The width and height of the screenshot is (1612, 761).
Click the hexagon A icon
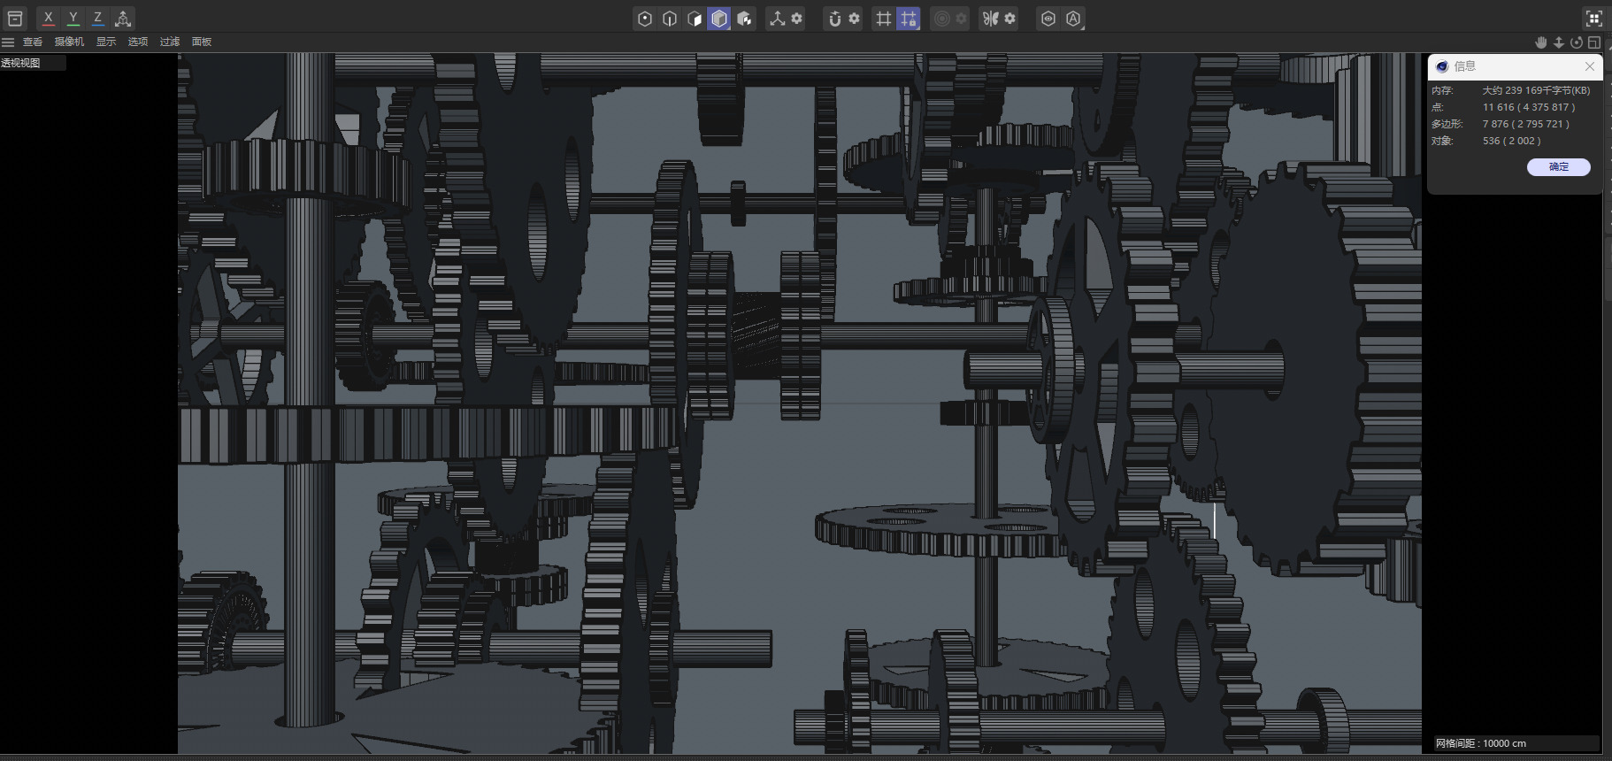coord(1073,19)
